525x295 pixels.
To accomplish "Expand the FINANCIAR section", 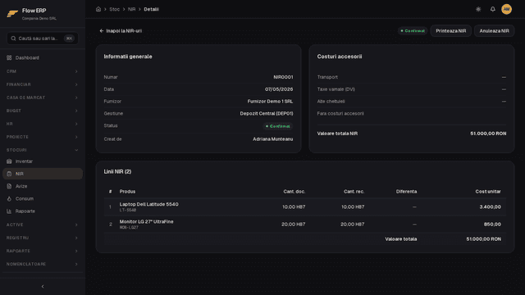I will coord(43,84).
